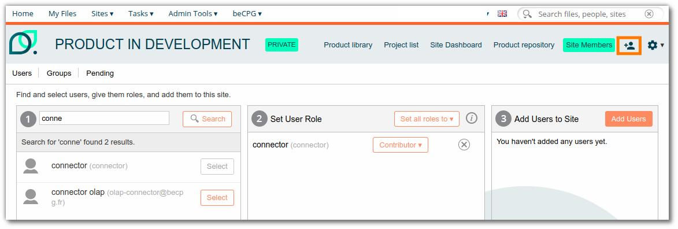Click "You haven't added any users yet" text
Screen dimensions: 678x229
pyautogui.click(x=552, y=141)
